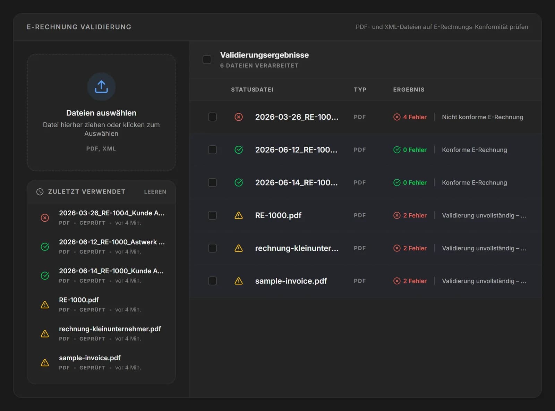Expand truncated result Validierung unvollständig for RE-1000.pdf

(x=484, y=215)
